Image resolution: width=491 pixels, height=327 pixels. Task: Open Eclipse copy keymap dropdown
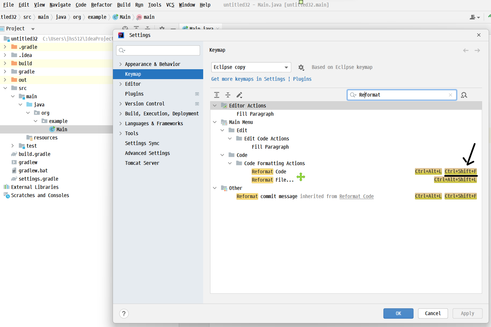pyautogui.click(x=251, y=67)
